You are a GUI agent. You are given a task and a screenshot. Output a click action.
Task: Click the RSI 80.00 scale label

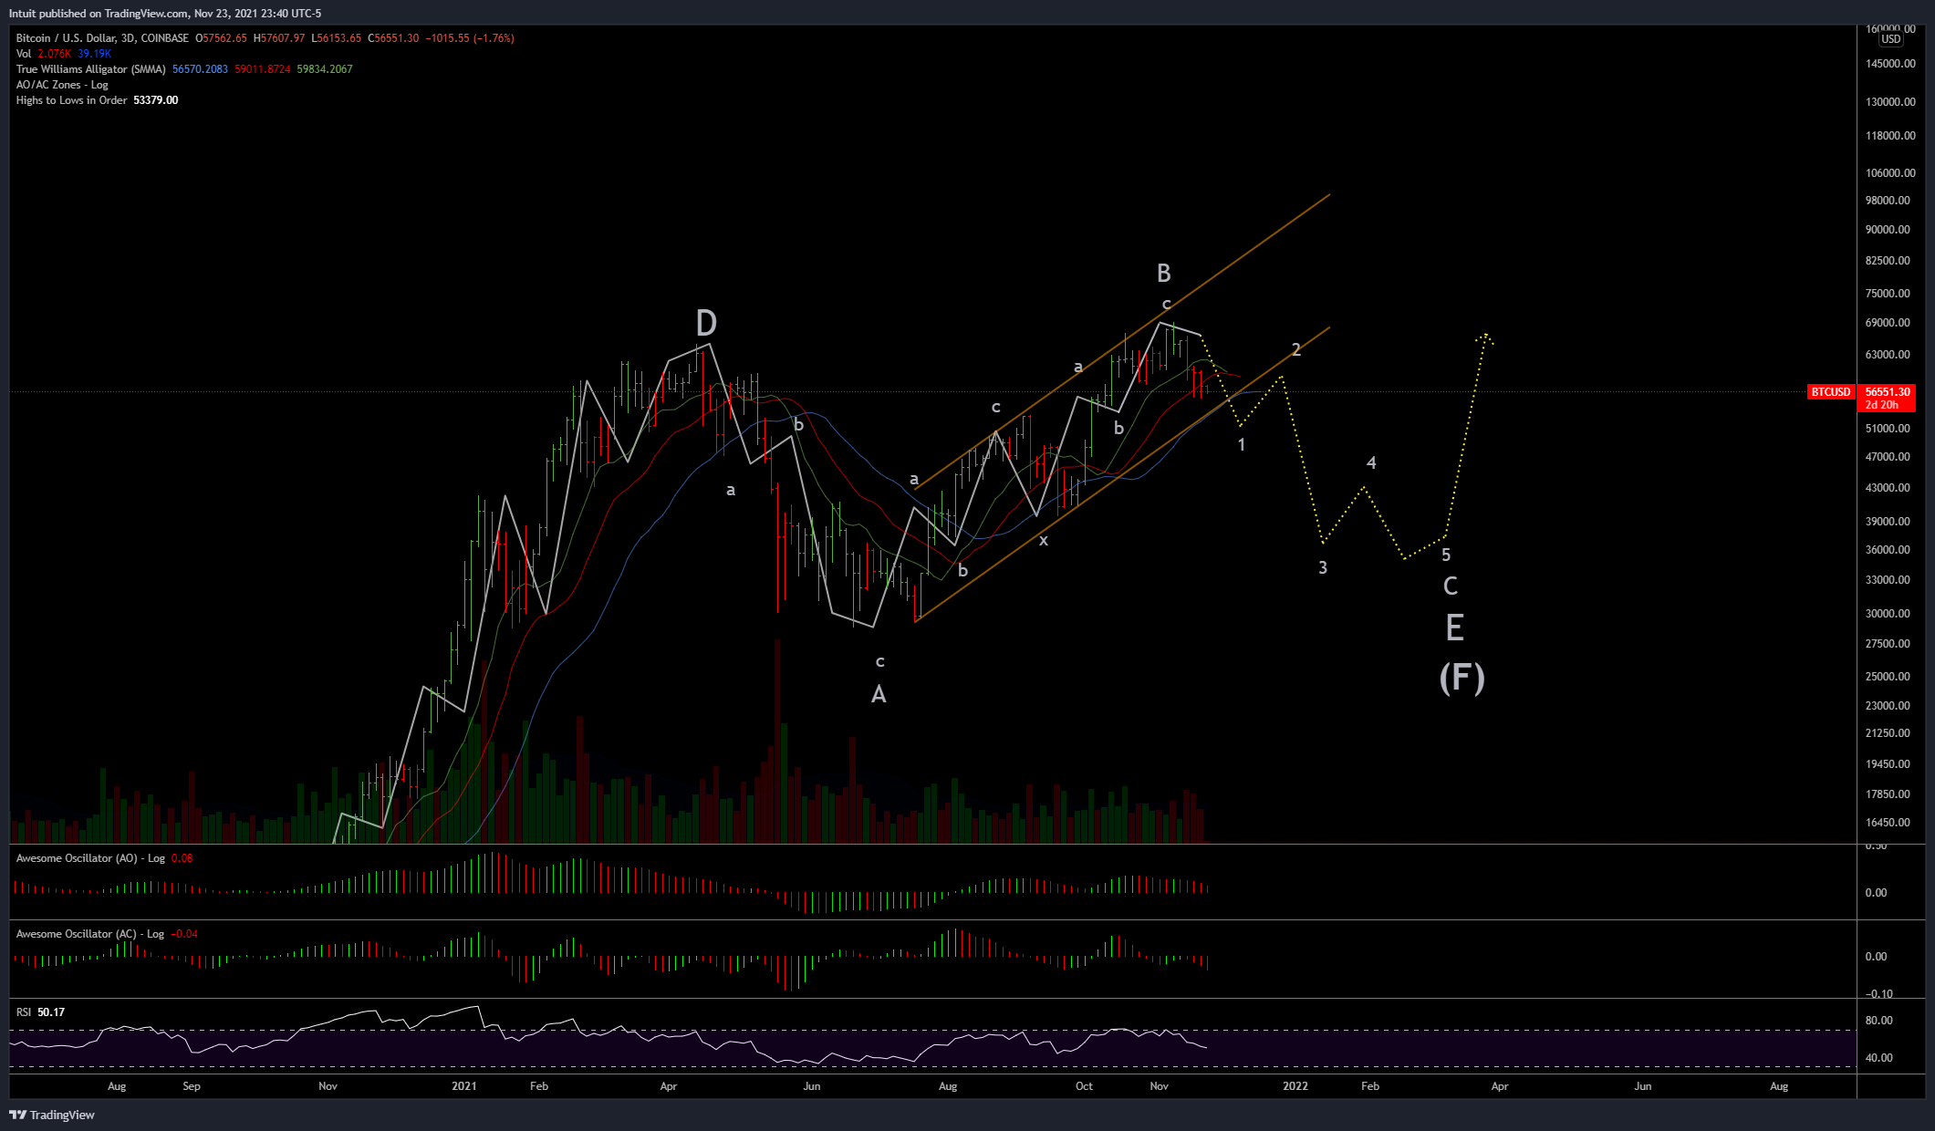[x=1879, y=1021]
